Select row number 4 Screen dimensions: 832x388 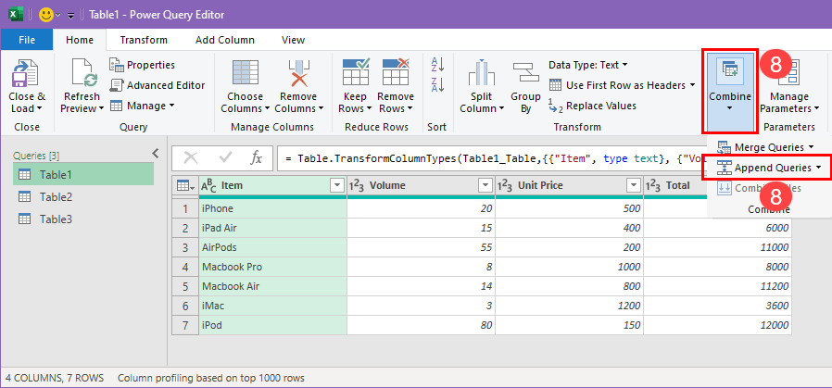[185, 267]
